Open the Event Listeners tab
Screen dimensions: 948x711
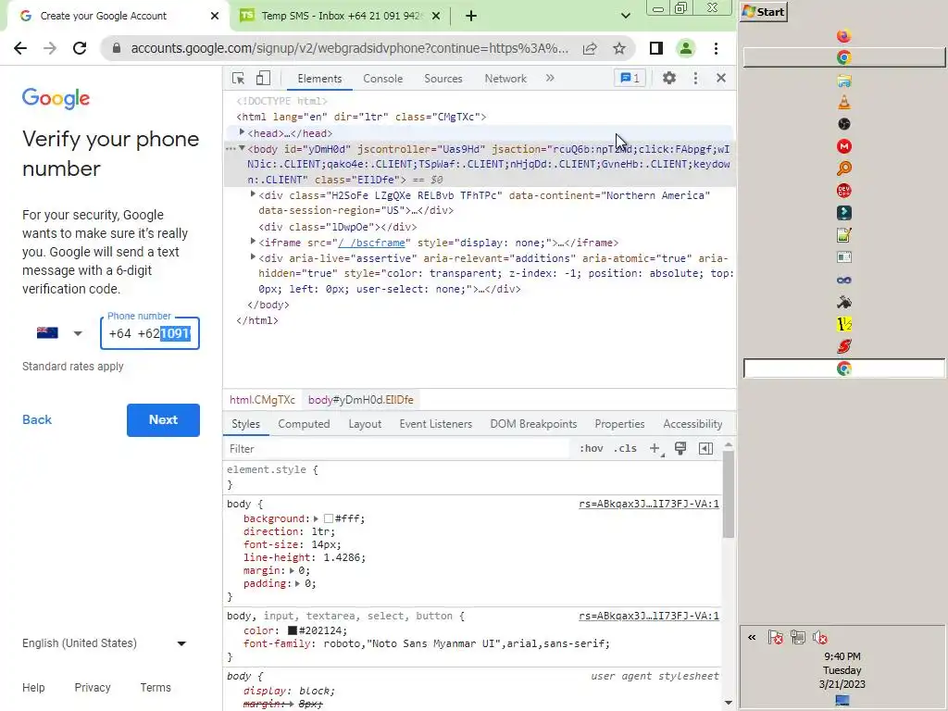[x=435, y=424]
